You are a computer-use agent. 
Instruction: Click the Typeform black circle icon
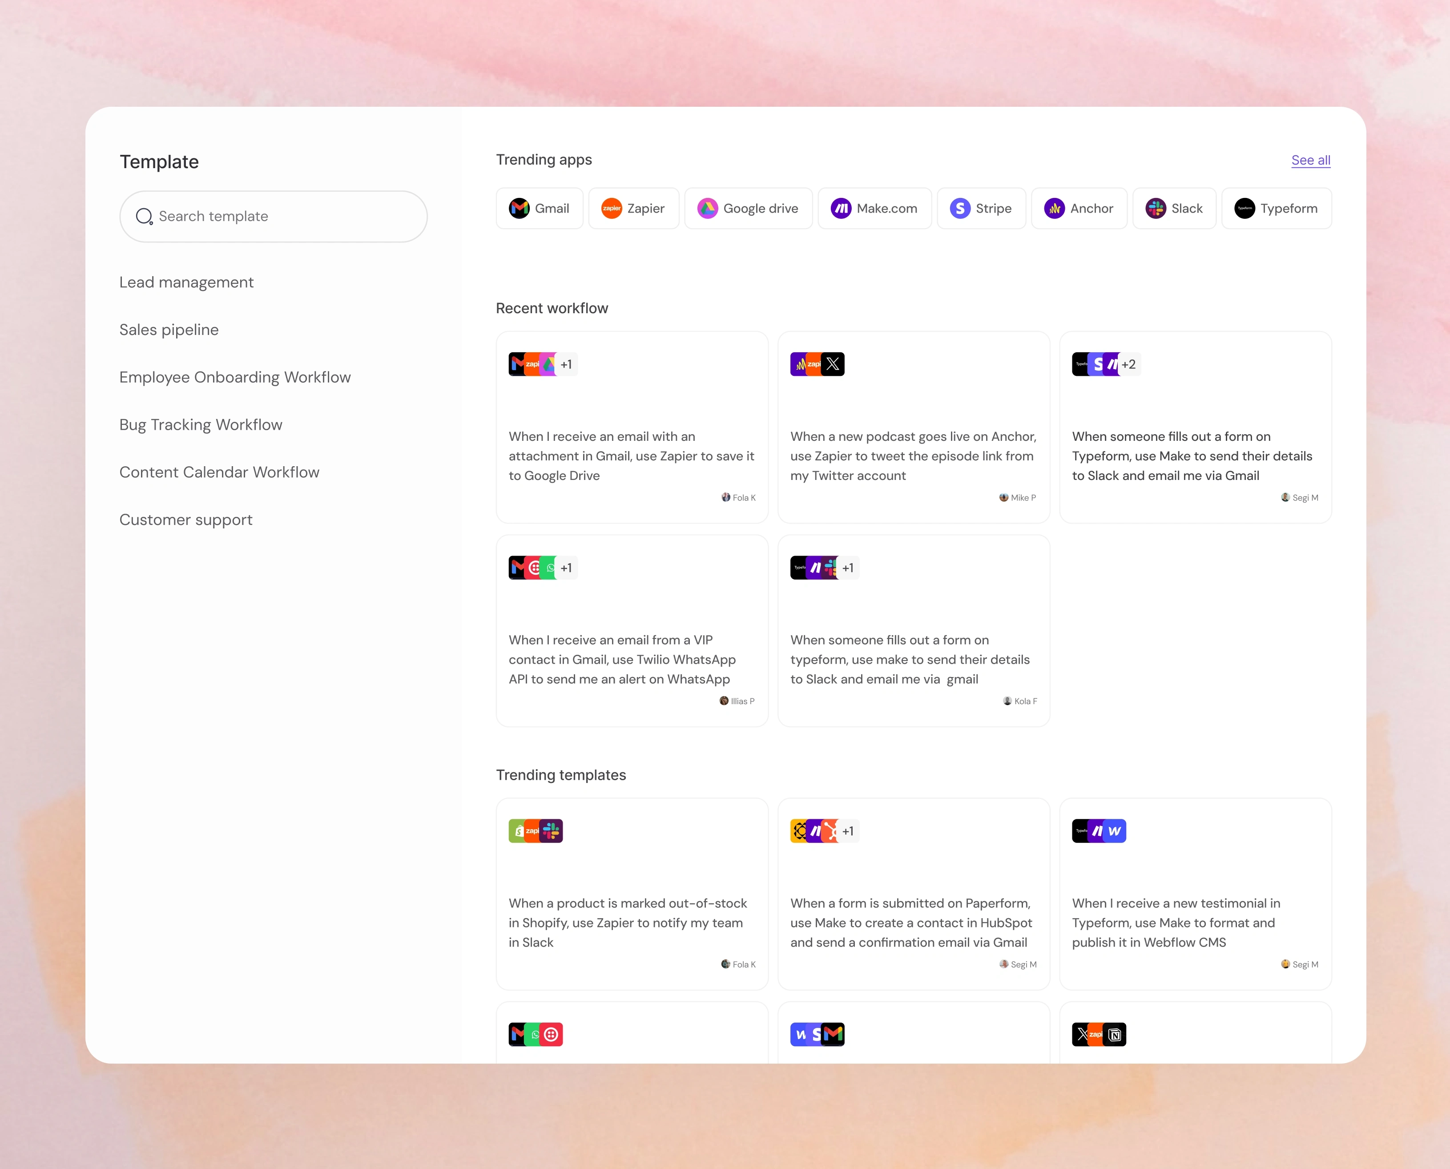[x=1244, y=209]
